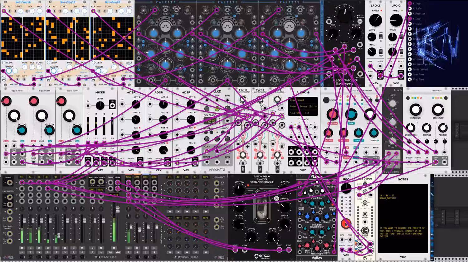Open the 44.1 kHz sample rate selector on Audio-8

pos(295,113)
